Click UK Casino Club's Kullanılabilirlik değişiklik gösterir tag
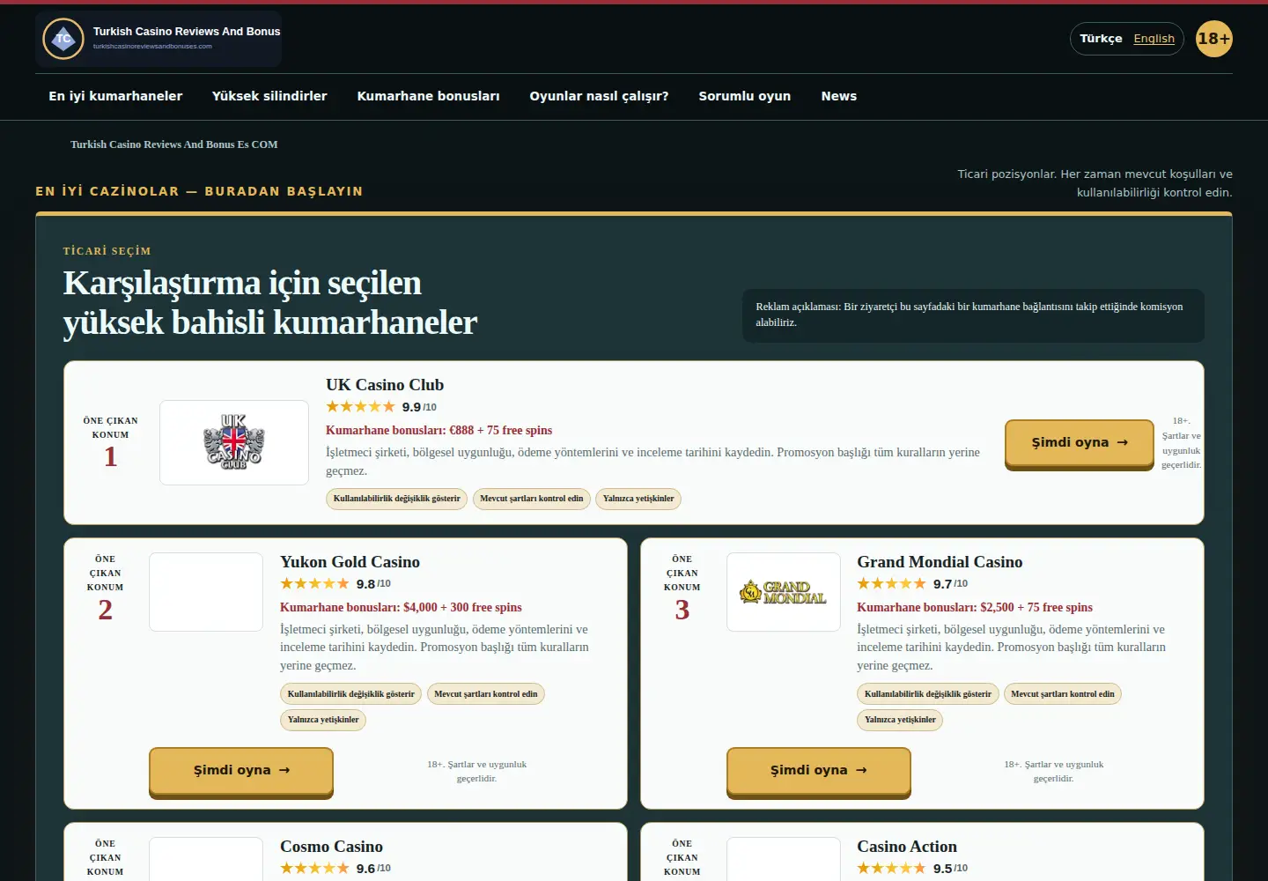The image size is (1268, 881). coord(397,499)
